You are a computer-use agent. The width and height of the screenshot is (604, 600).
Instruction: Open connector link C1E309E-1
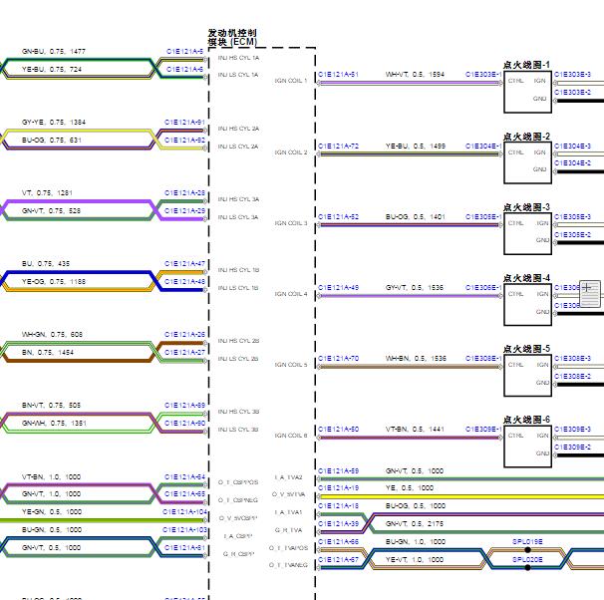point(483,429)
